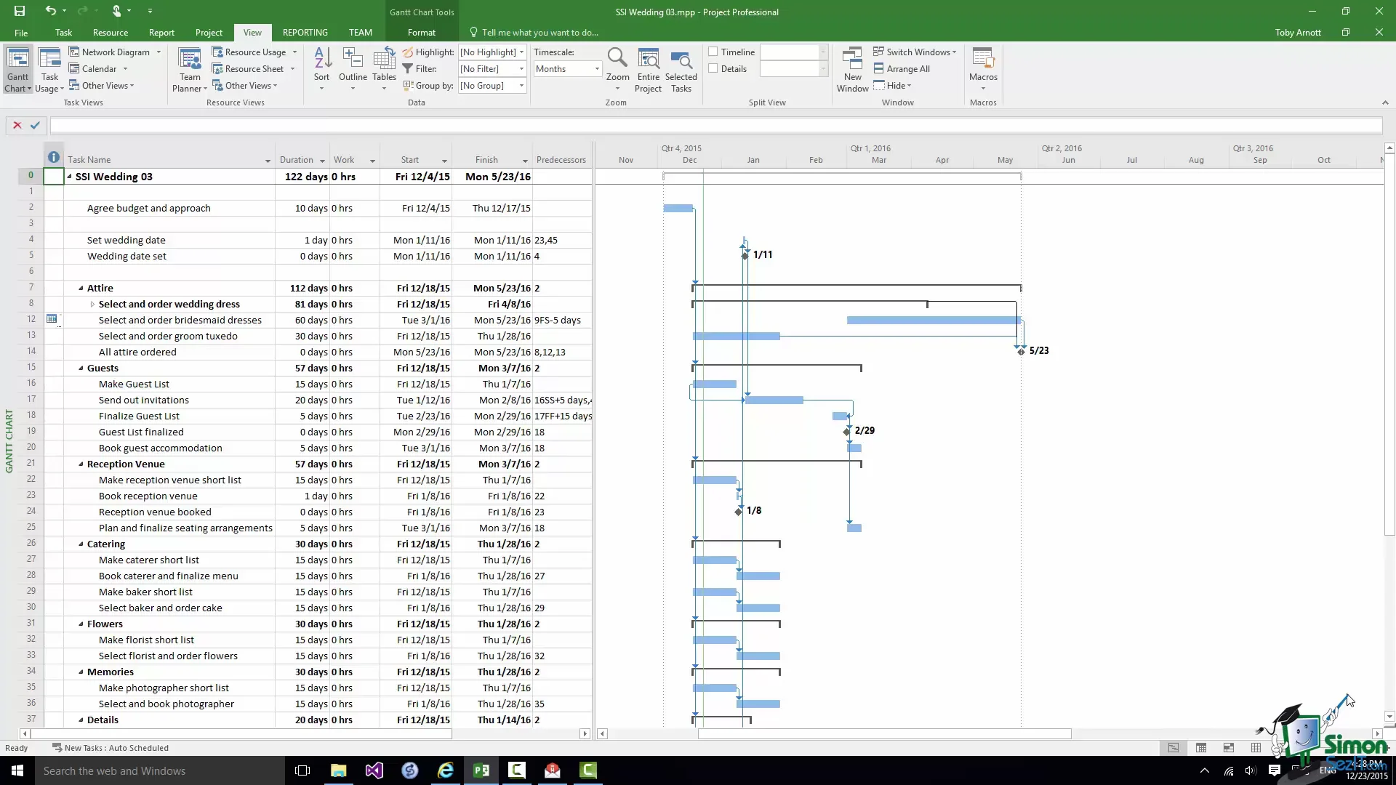Collapse the Attire summary task
Screen dimensions: 1396x785
[81, 289]
